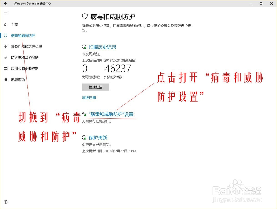Open the 保护更新 link
277x209 pixels.
[98, 138]
